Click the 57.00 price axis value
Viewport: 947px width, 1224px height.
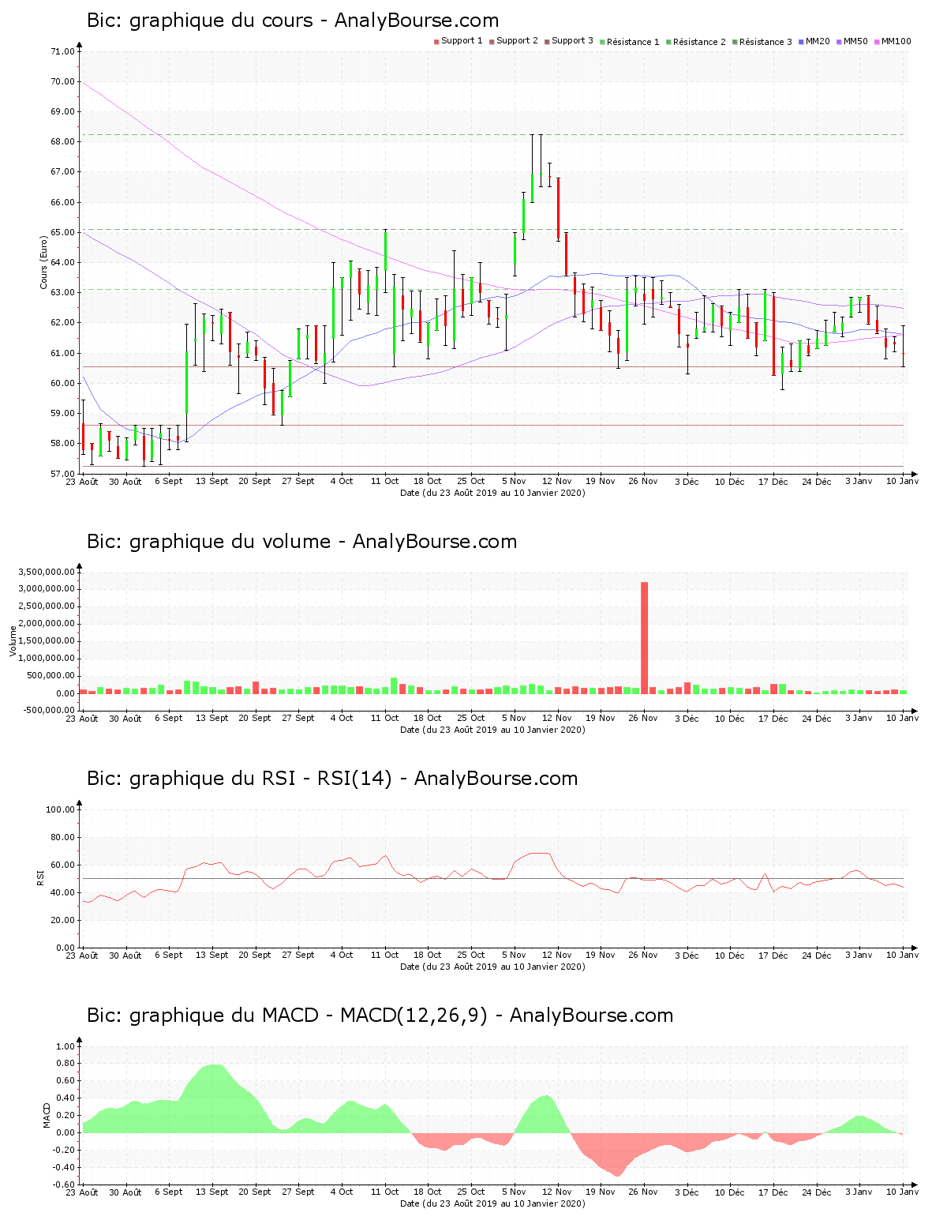pos(62,474)
